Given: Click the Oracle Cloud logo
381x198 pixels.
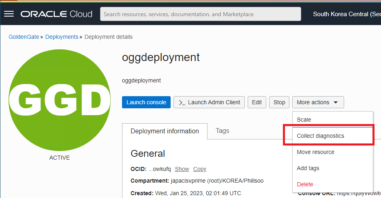Looking at the screenshot, I should pyautogui.click(x=56, y=14).
